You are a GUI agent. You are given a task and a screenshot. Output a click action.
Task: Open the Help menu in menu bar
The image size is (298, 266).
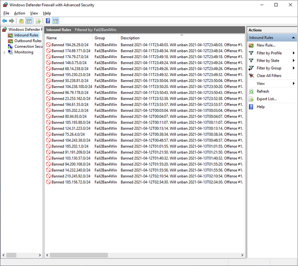[x=47, y=13]
